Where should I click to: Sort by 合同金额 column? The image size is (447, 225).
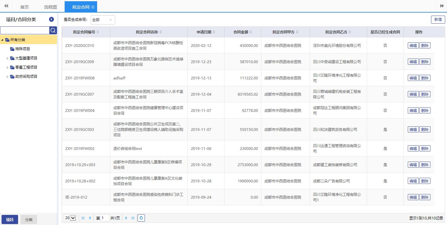coord(243,32)
